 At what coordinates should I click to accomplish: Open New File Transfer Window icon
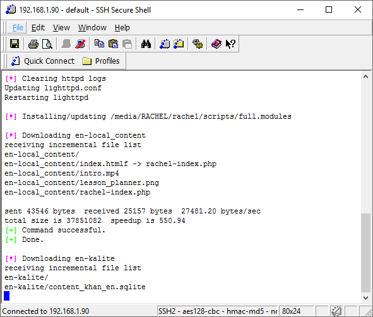point(179,44)
